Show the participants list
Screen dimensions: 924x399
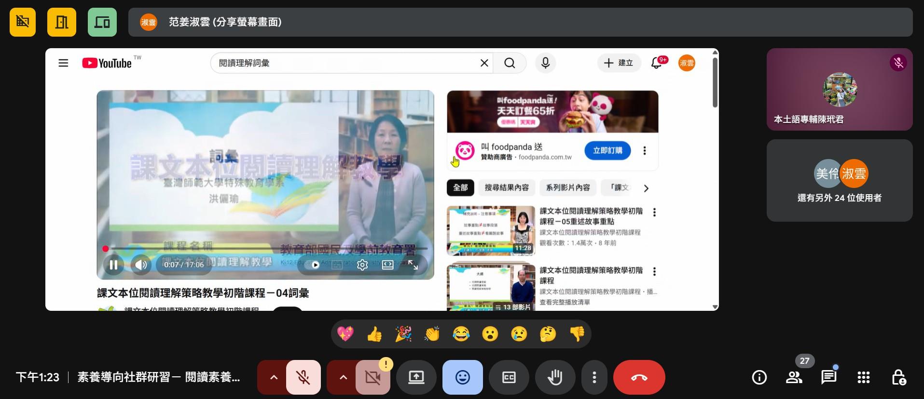pos(794,377)
